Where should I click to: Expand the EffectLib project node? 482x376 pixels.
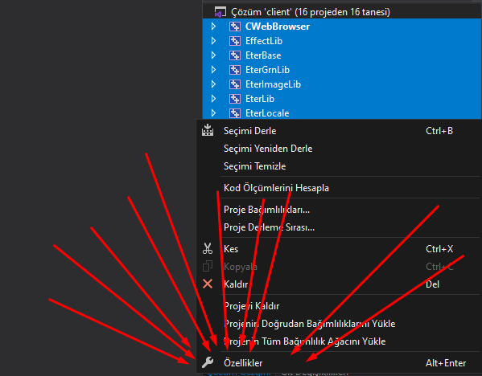coord(214,41)
